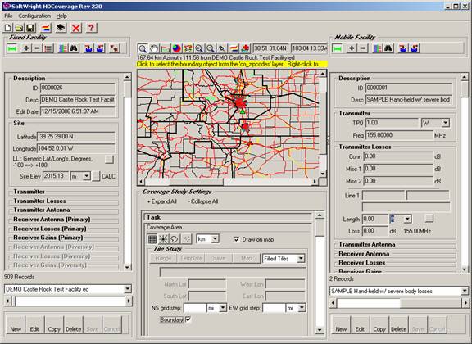
Task: Open the File menu
Action: point(8,16)
